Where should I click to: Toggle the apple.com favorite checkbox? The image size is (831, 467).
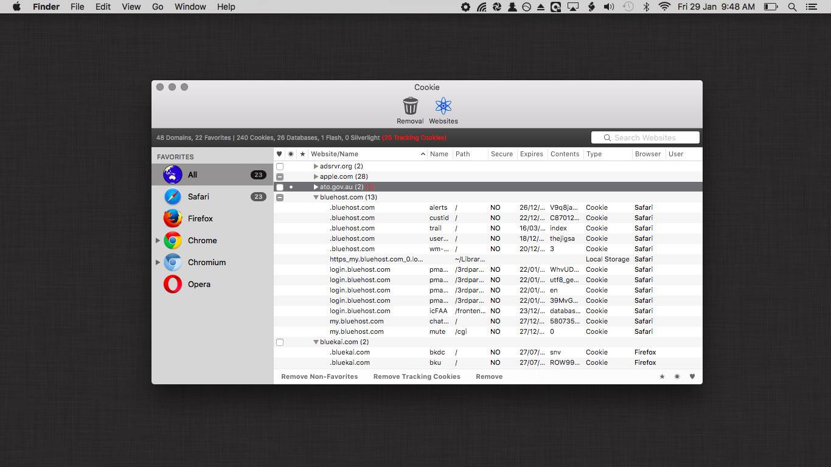tap(280, 176)
